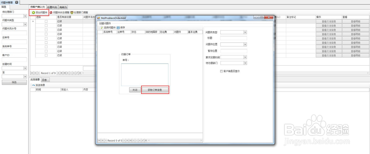The image size is (370, 154).
Task: Click 查看交流信息 button in the highlighted first row
Action: [x=329, y=21]
